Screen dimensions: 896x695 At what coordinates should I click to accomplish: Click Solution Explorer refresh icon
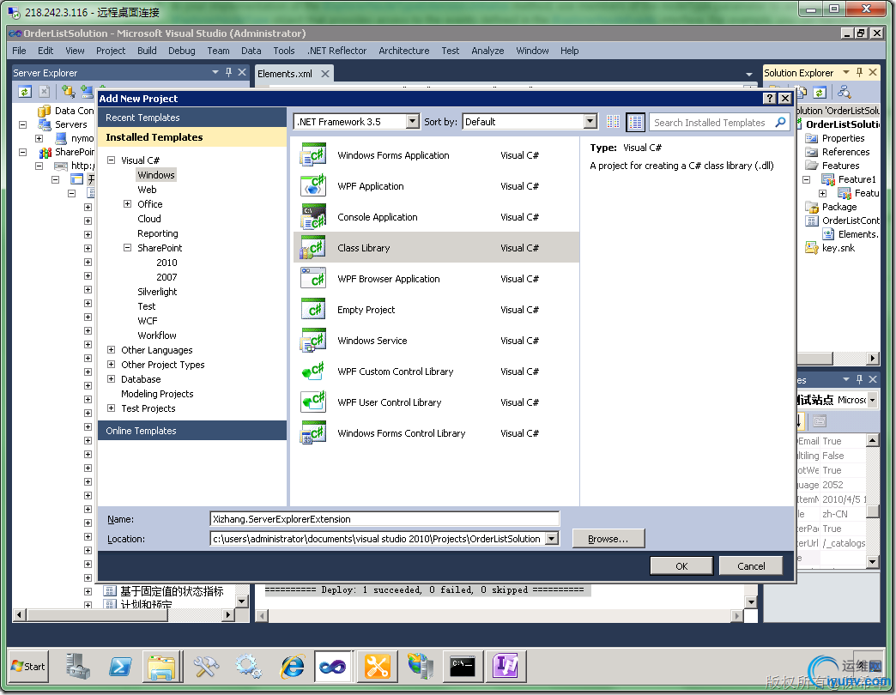[x=820, y=92]
